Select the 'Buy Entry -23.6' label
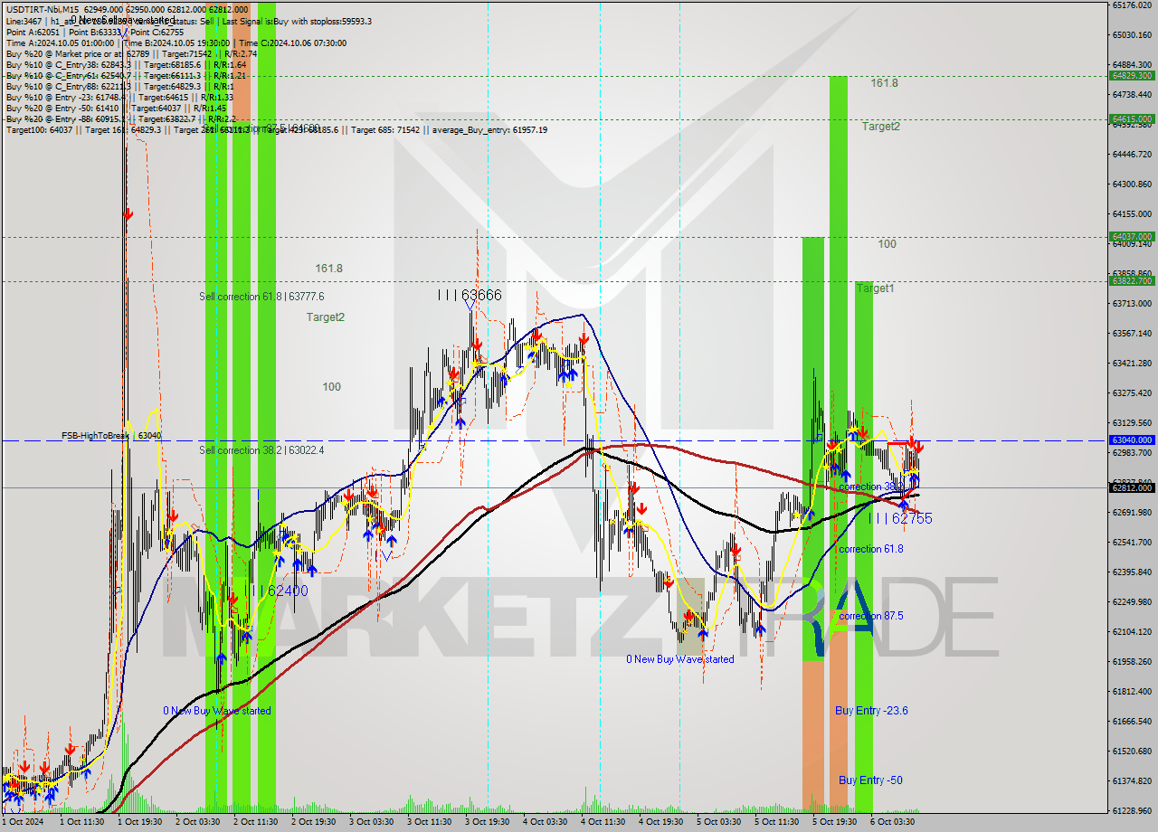1158x832 pixels. tap(871, 711)
